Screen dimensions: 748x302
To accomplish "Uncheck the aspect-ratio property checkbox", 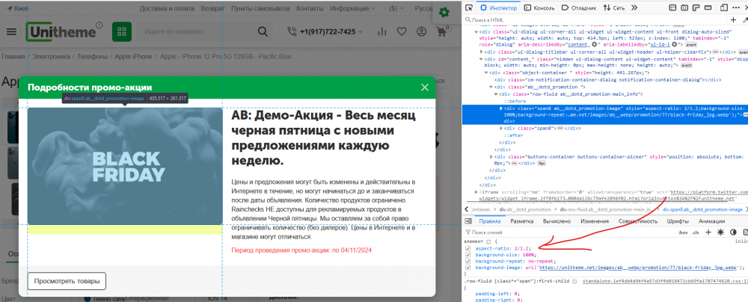I will 468,248.
